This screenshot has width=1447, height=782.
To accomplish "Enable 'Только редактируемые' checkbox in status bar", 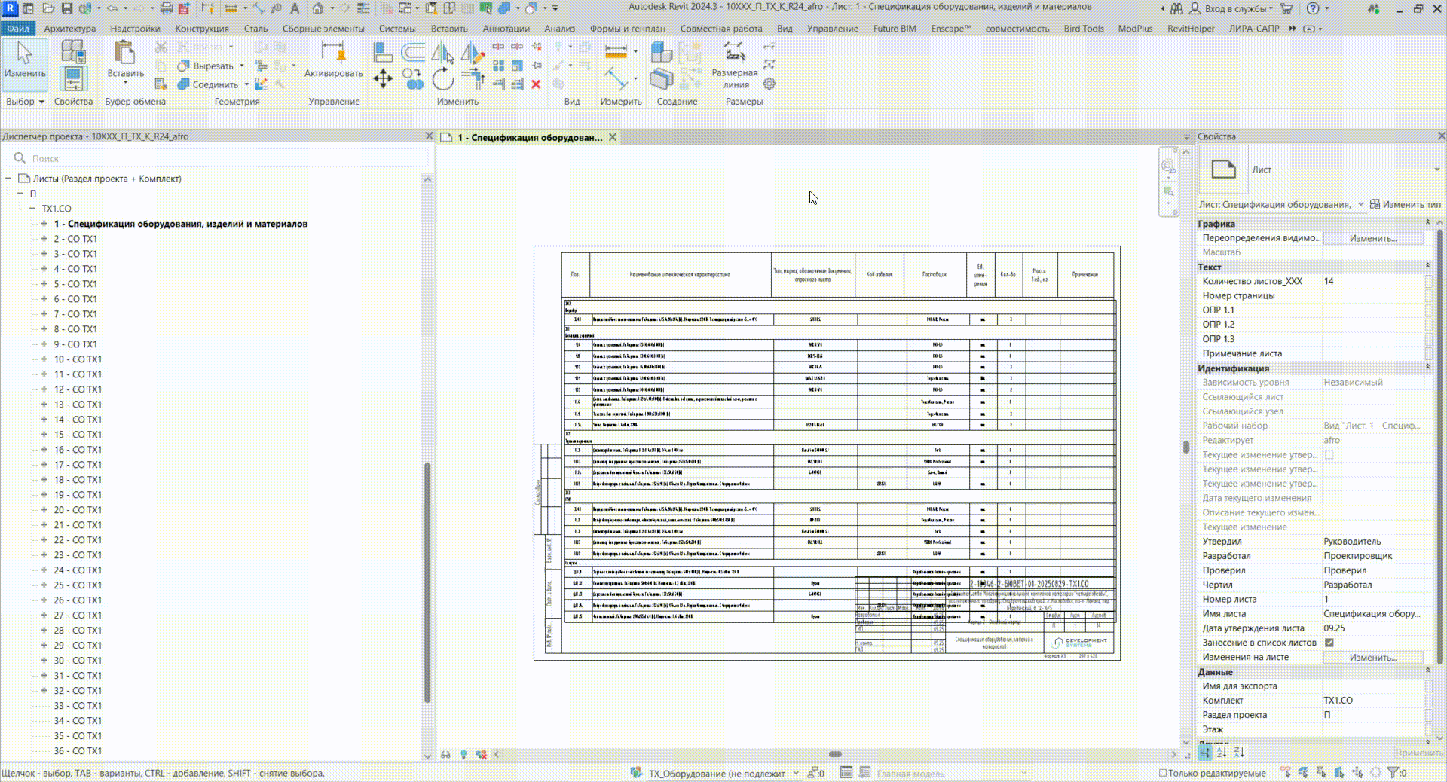I will (x=1162, y=773).
